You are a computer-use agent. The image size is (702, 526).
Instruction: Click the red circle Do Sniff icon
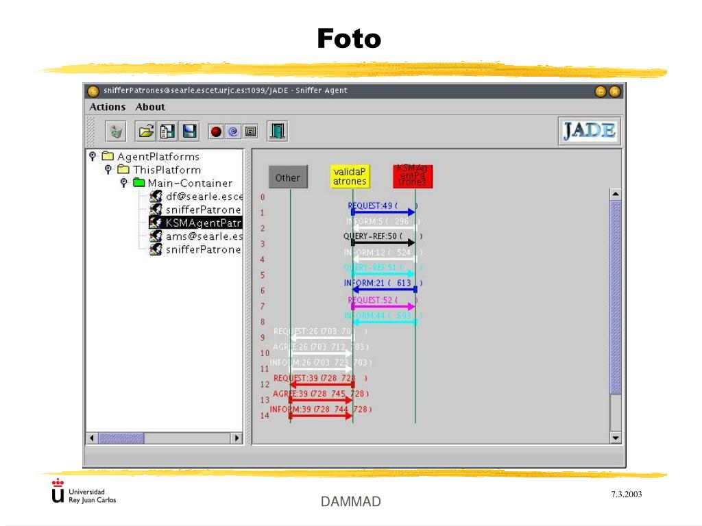[x=216, y=131]
